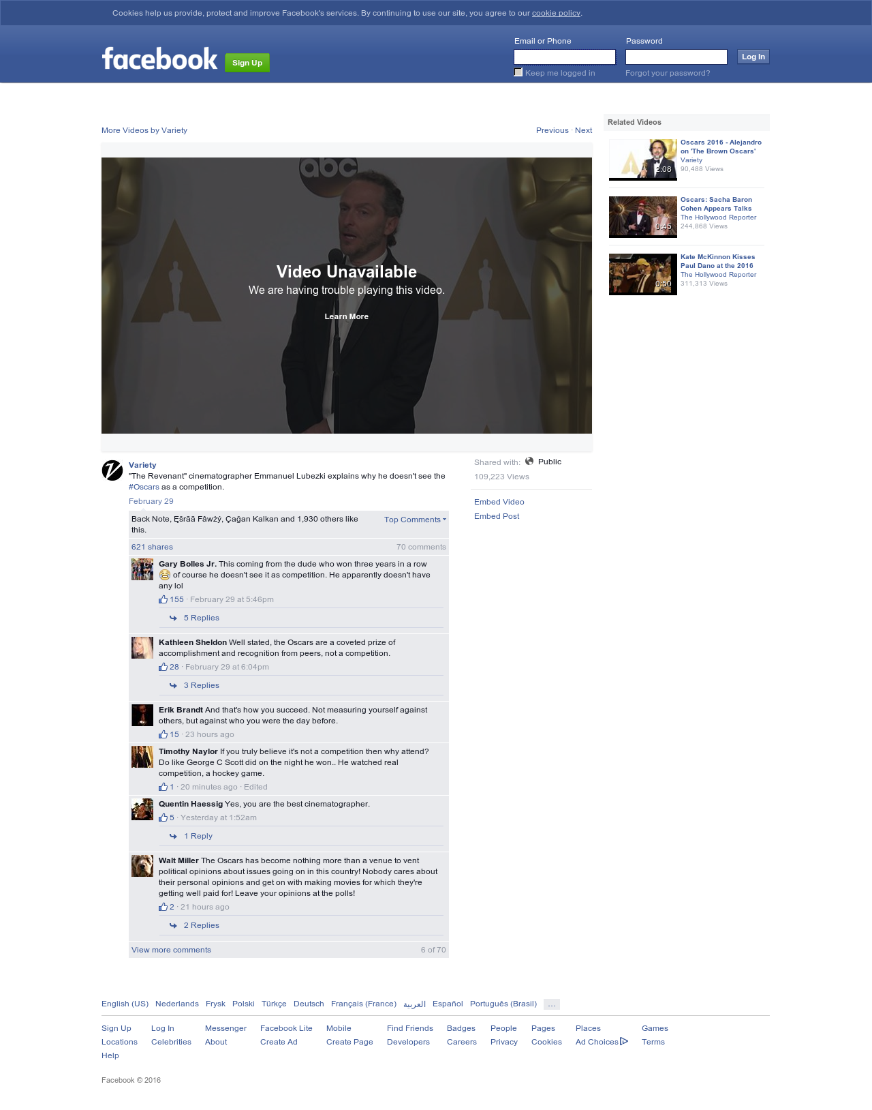Click Quentin Haessig avatar

[x=142, y=809]
